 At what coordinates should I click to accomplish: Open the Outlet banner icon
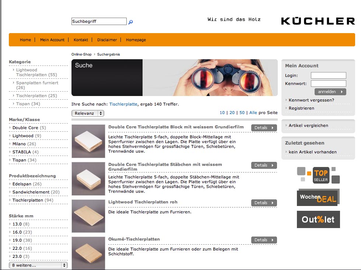[x=318, y=220]
